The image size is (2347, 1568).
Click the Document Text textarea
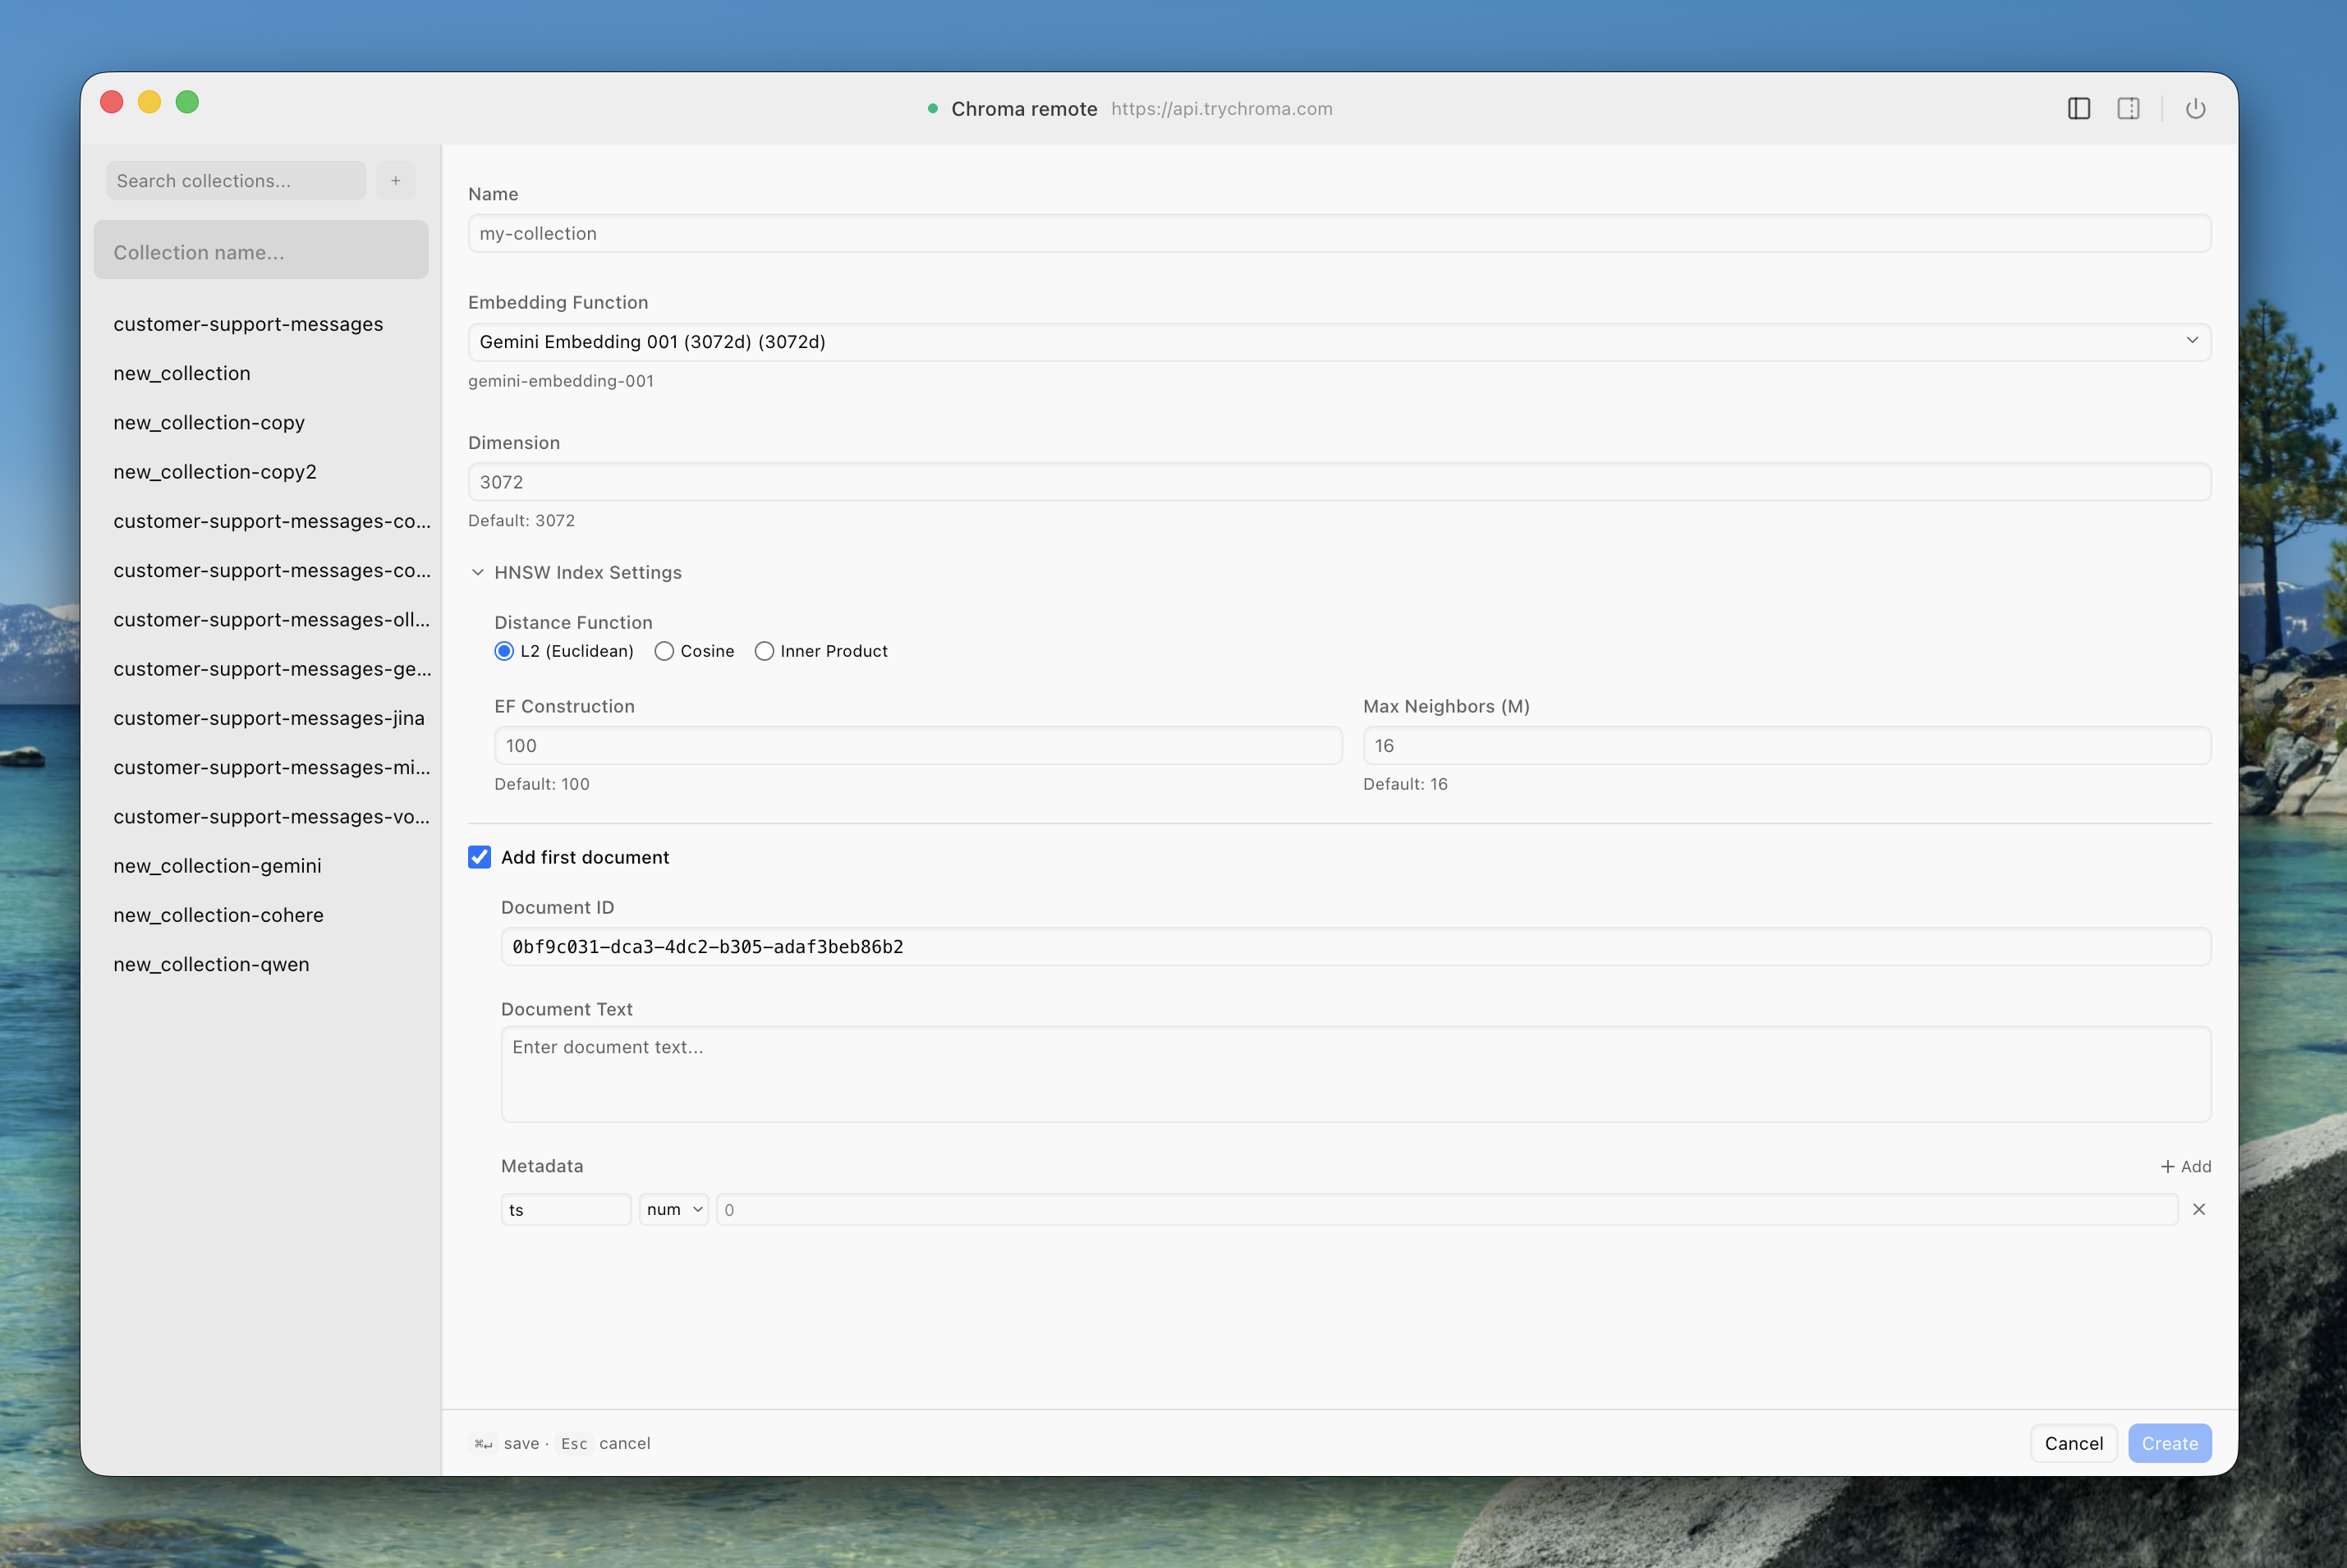1355,1074
